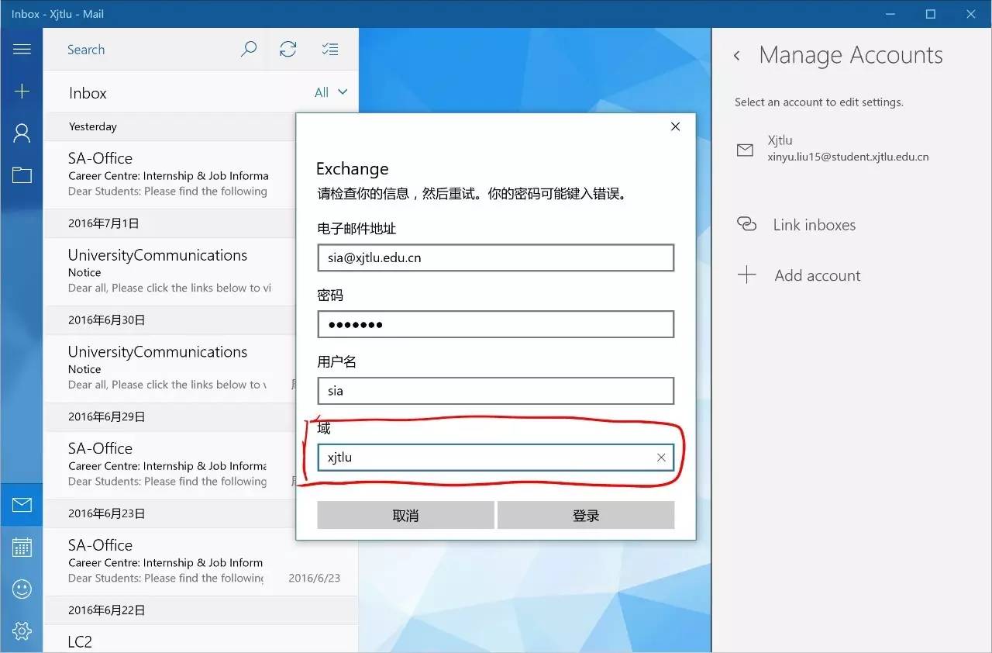Screen dimensions: 992x653
Task: Open SA-Office email from 2016年6月29日
Action: pos(170,465)
